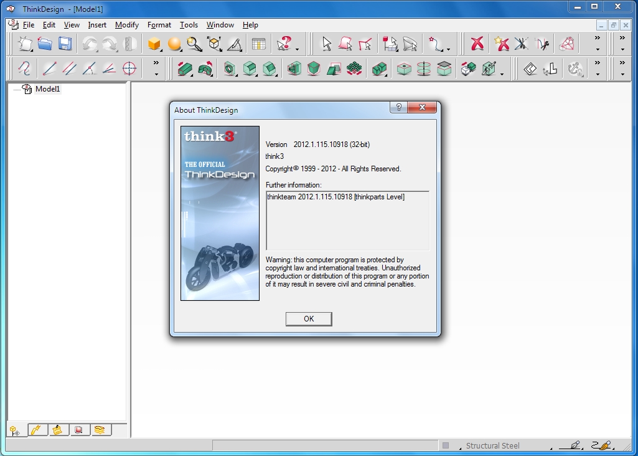Click the linear extrude solid icon
Screen dimensions: 638x456
click(185, 69)
